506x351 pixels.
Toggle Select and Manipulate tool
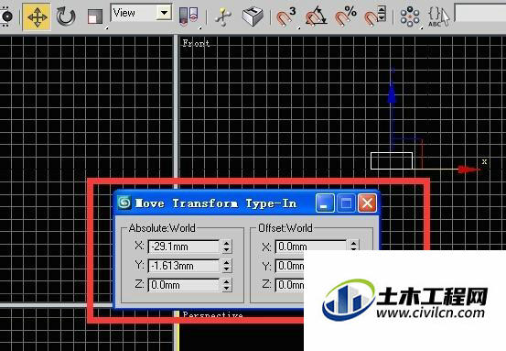click(223, 17)
